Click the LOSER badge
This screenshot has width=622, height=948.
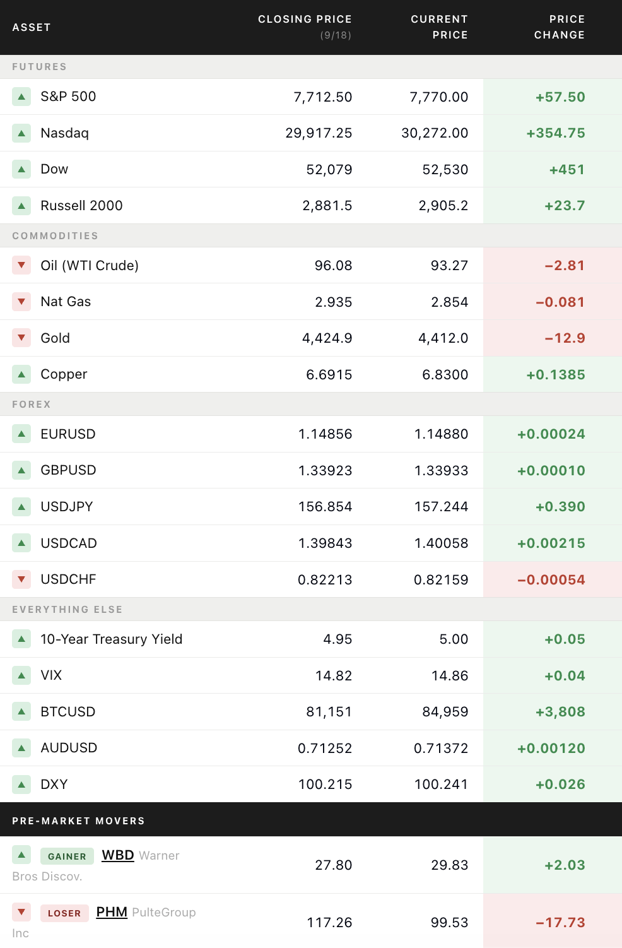point(64,913)
